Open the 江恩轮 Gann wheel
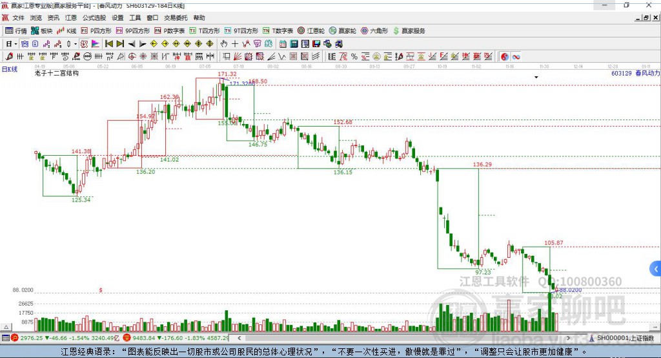The height and width of the screenshot is (358, 661). pyautogui.click(x=311, y=31)
